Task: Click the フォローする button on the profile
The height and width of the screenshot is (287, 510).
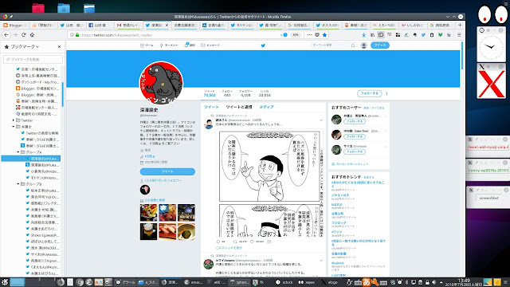Action: (x=370, y=94)
